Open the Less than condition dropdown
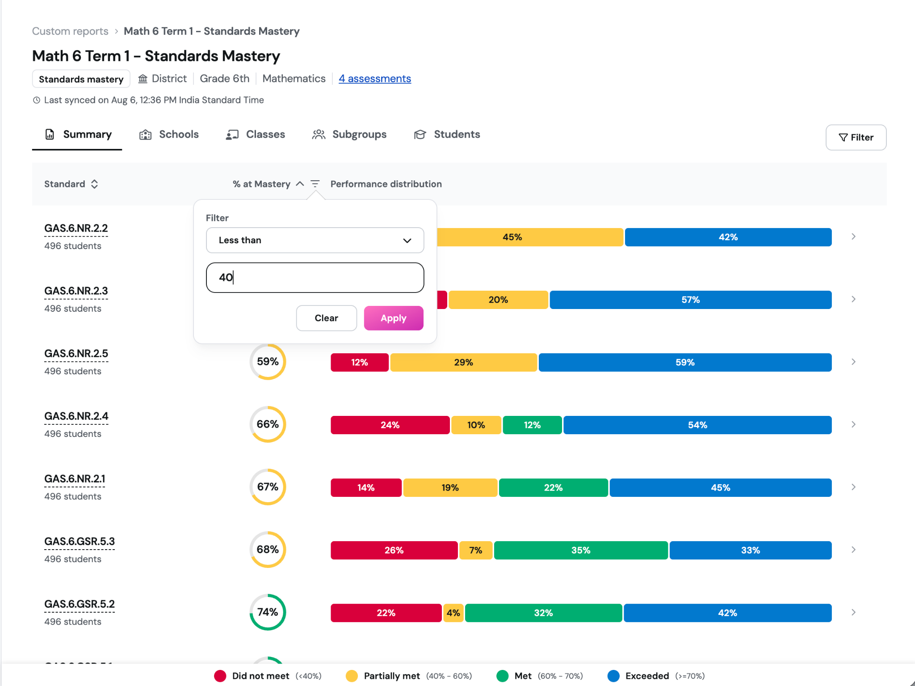Viewport: 915px width, 686px height. click(x=315, y=240)
